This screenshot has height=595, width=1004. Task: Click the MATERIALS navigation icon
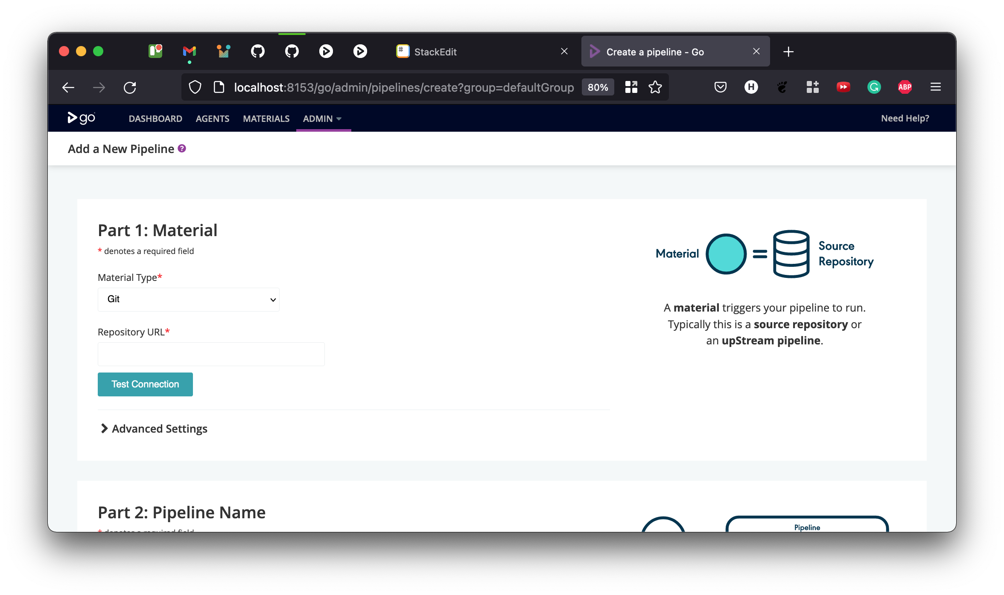tap(266, 118)
